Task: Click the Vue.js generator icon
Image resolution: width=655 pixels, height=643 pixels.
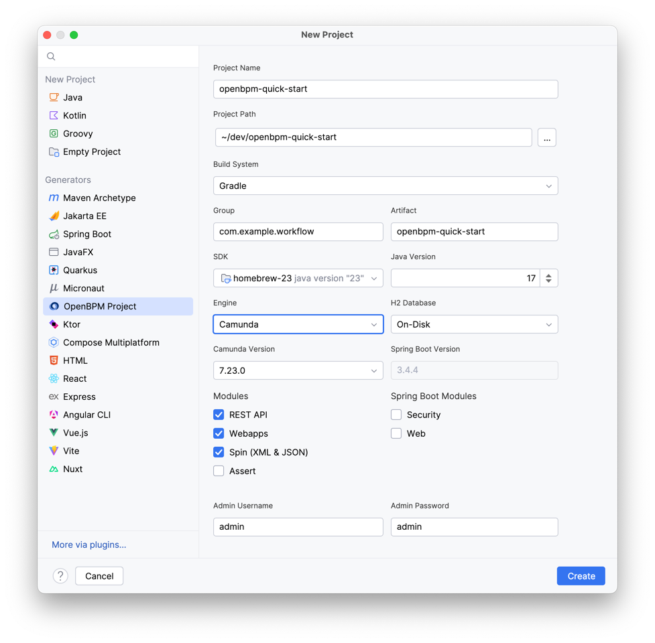Action: pos(54,433)
